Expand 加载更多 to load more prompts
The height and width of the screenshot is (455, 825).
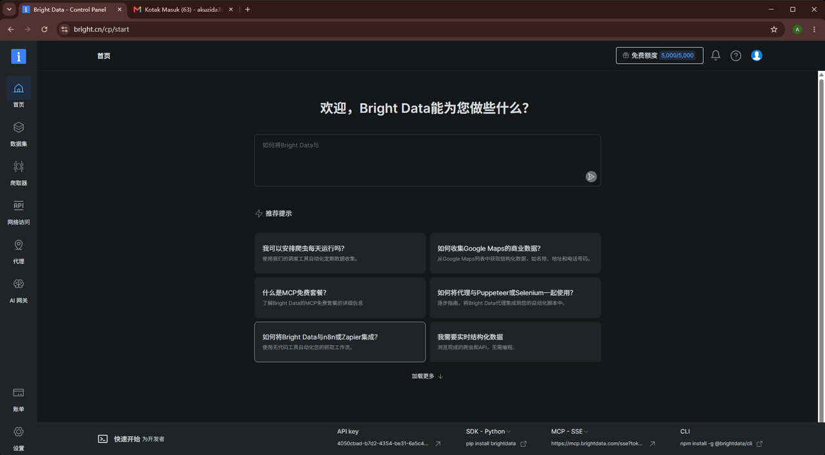[x=427, y=376]
